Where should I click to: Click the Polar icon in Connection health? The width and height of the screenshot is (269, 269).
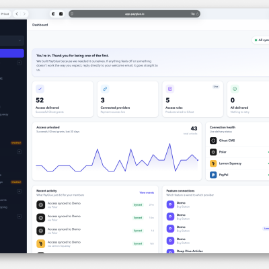pyautogui.click(x=213, y=152)
